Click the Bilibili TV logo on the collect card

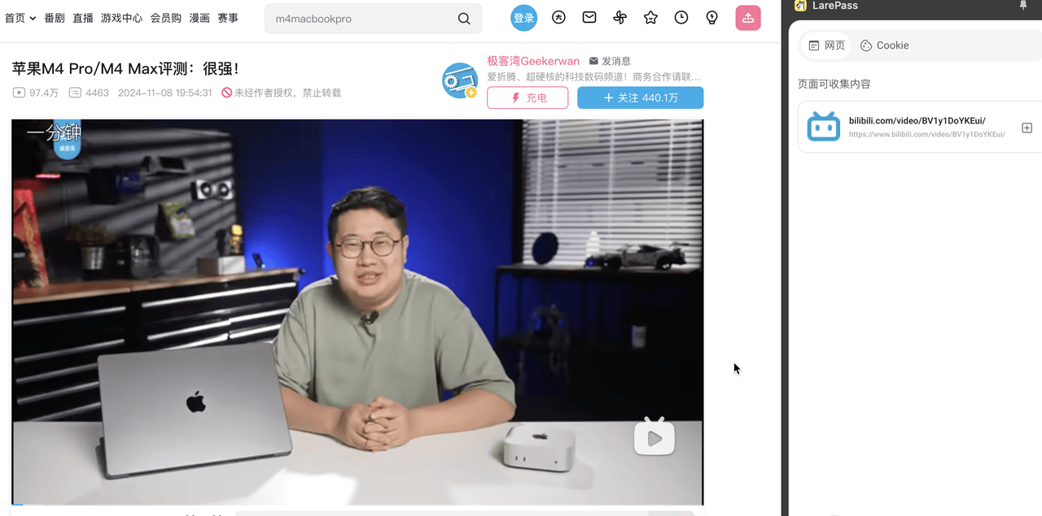[823, 127]
